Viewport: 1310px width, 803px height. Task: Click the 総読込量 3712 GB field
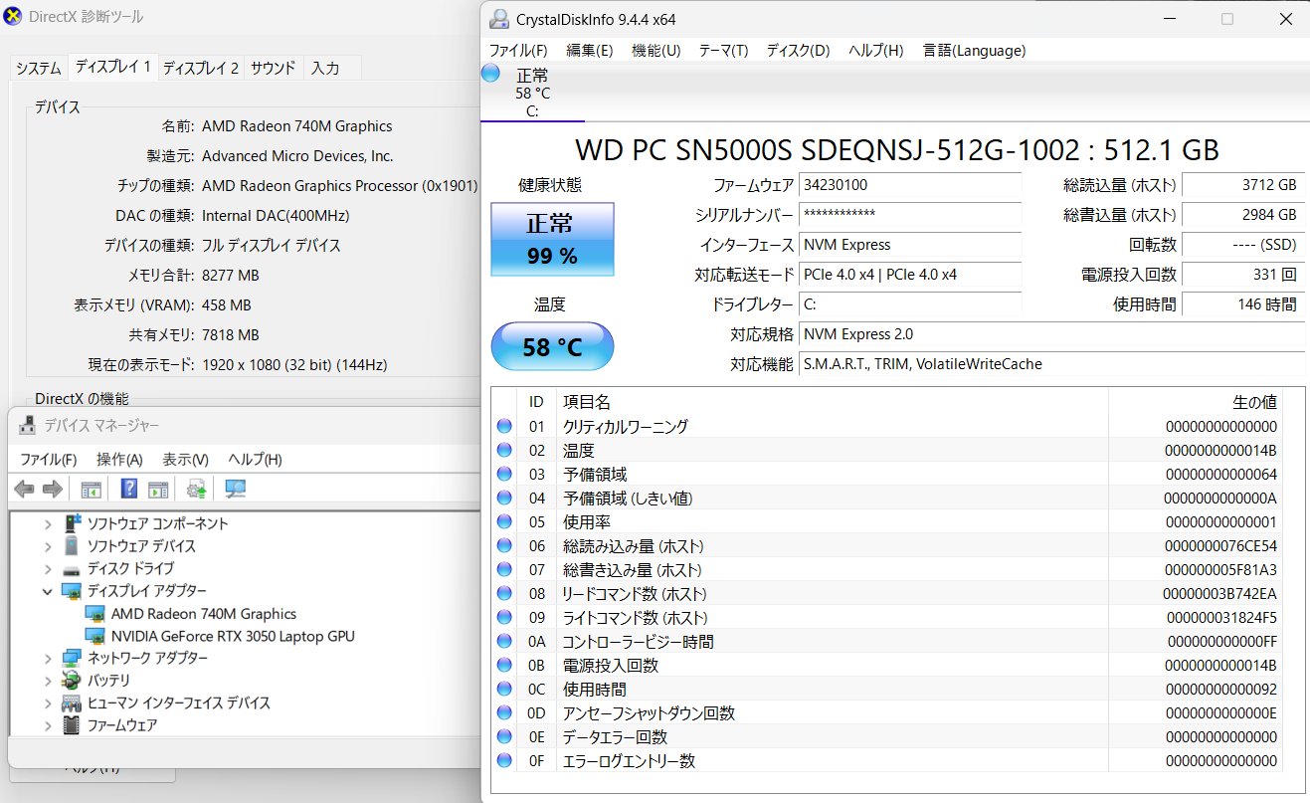tap(1242, 185)
